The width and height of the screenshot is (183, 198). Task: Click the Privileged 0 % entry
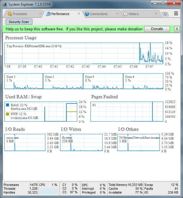[94, 192]
